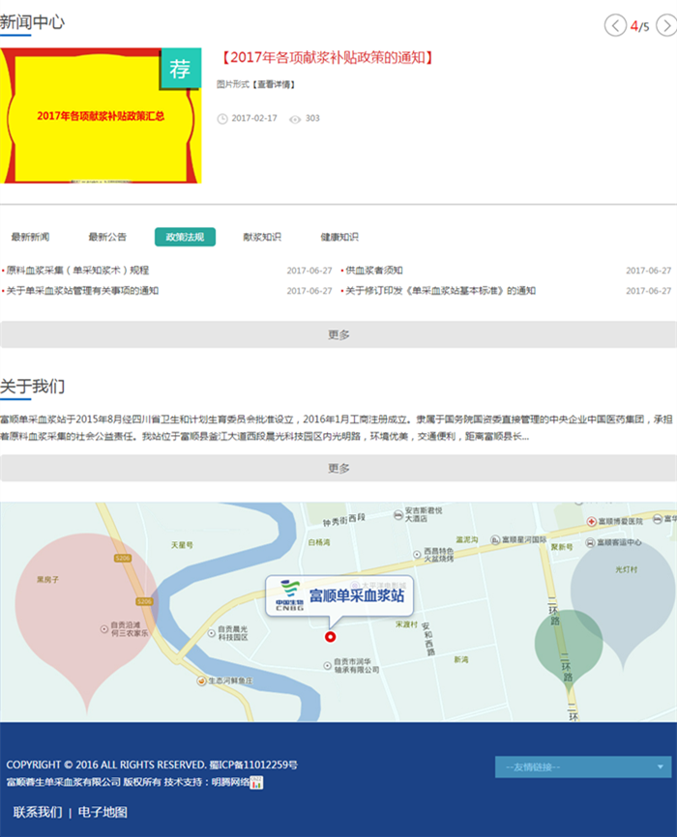Screen dimensions: 677x837
Task: Click the red location marker on map
Action: [330, 636]
